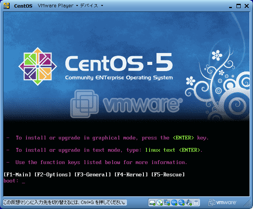The width and height of the screenshot is (253, 209).
Task: Click the [F5-Rescue] text
Action: [x=168, y=174]
